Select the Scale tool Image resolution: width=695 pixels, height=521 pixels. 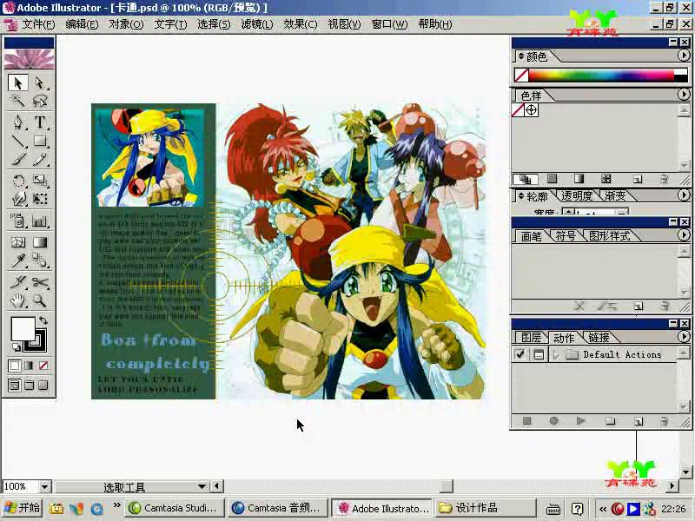(x=39, y=181)
